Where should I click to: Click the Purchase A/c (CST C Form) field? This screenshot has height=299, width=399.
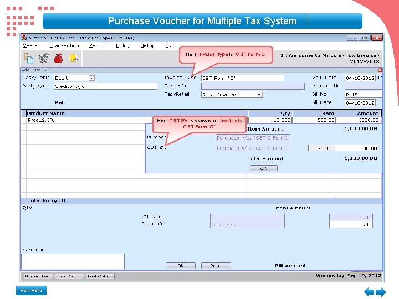tap(253, 138)
